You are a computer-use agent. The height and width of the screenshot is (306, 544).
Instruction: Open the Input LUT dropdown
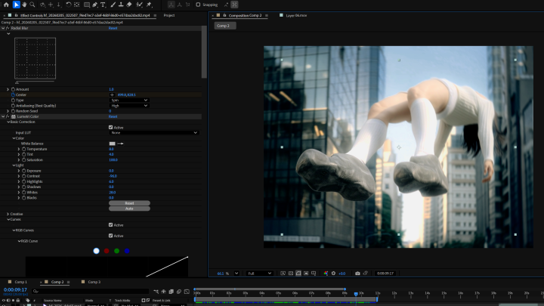point(153,132)
